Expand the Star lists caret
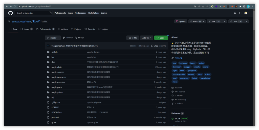This screenshot has width=259, height=130. (x=246, y=21)
